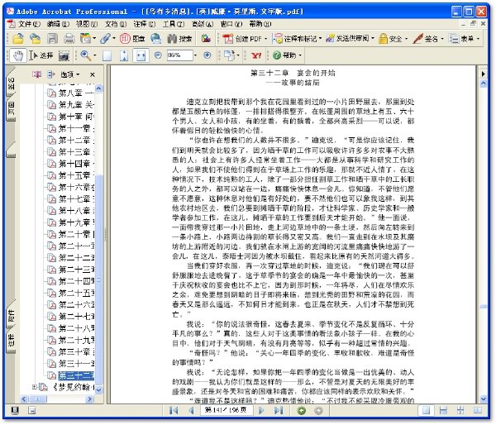Click the zoom out minus button
Screen dimensions: 496x425
pyautogui.click(x=158, y=55)
